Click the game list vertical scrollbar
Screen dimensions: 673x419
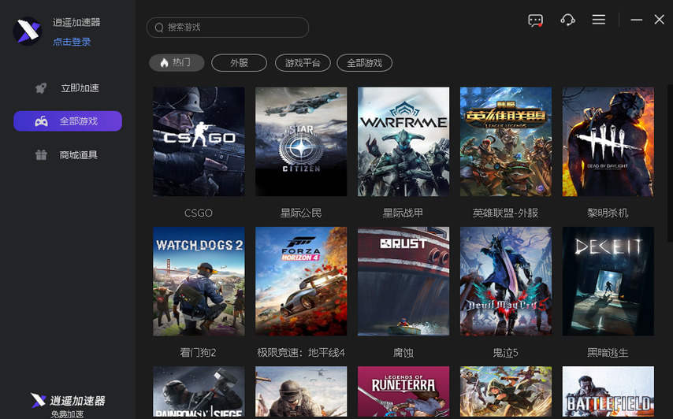670,163
